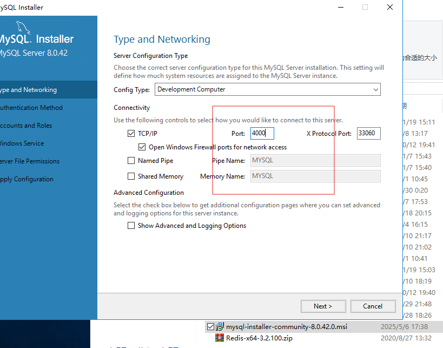This screenshot has width=443, height=348.
Task: Click the Next > button
Action: pos(323,306)
